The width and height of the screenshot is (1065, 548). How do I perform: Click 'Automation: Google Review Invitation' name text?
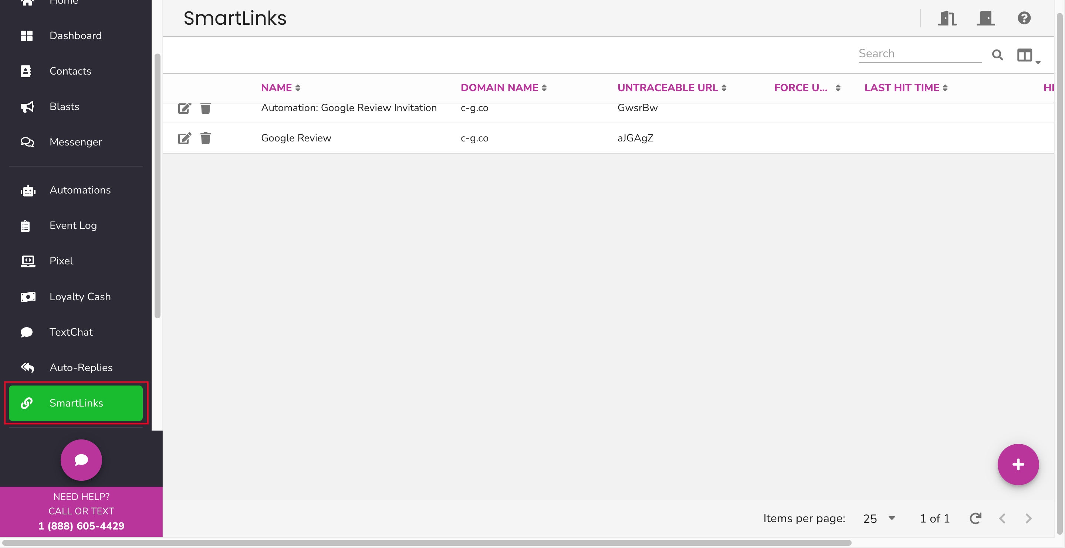349,108
